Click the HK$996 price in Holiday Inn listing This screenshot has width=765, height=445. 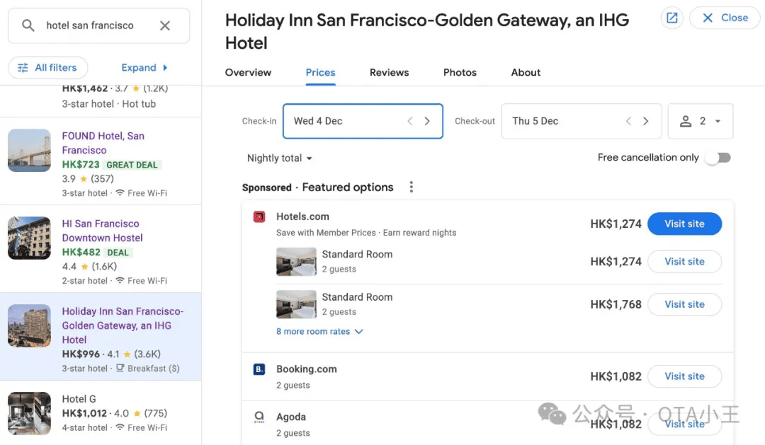pos(81,354)
